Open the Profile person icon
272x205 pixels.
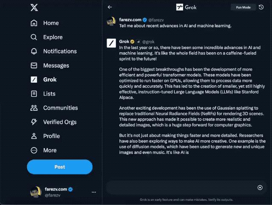[x=34, y=136]
